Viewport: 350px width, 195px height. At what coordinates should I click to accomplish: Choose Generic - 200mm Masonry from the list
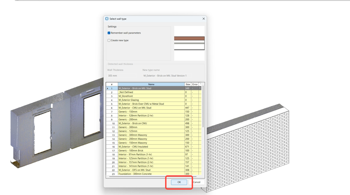click(151, 139)
